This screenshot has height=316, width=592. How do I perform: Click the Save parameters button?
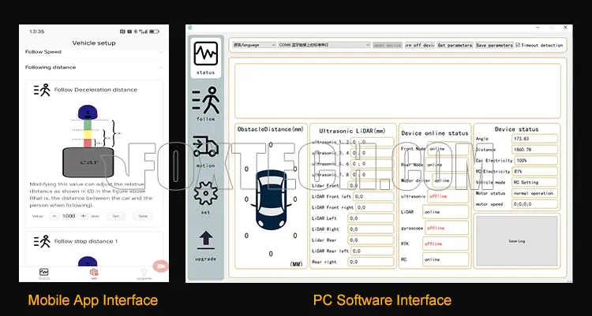point(494,45)
